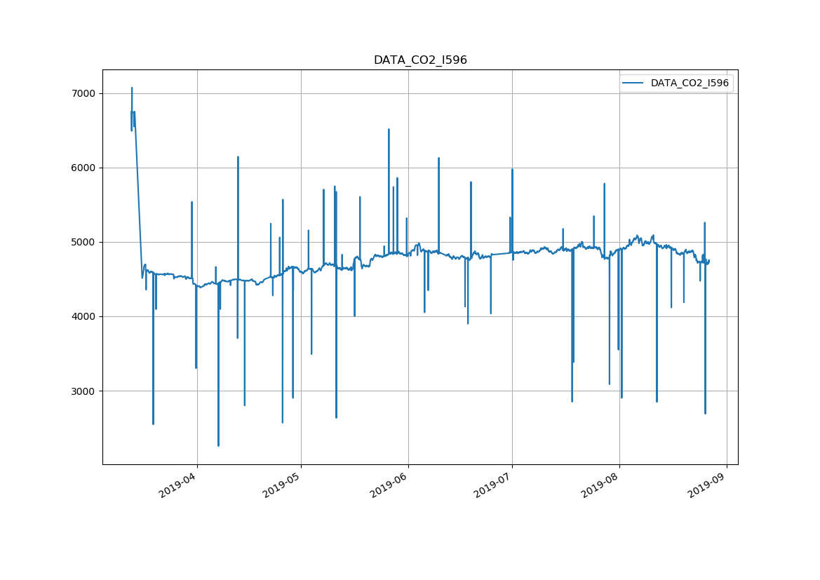Select the 5000 y-axis tick label
The width and height of the screenshot is (820, 580).
pos(84,243)
